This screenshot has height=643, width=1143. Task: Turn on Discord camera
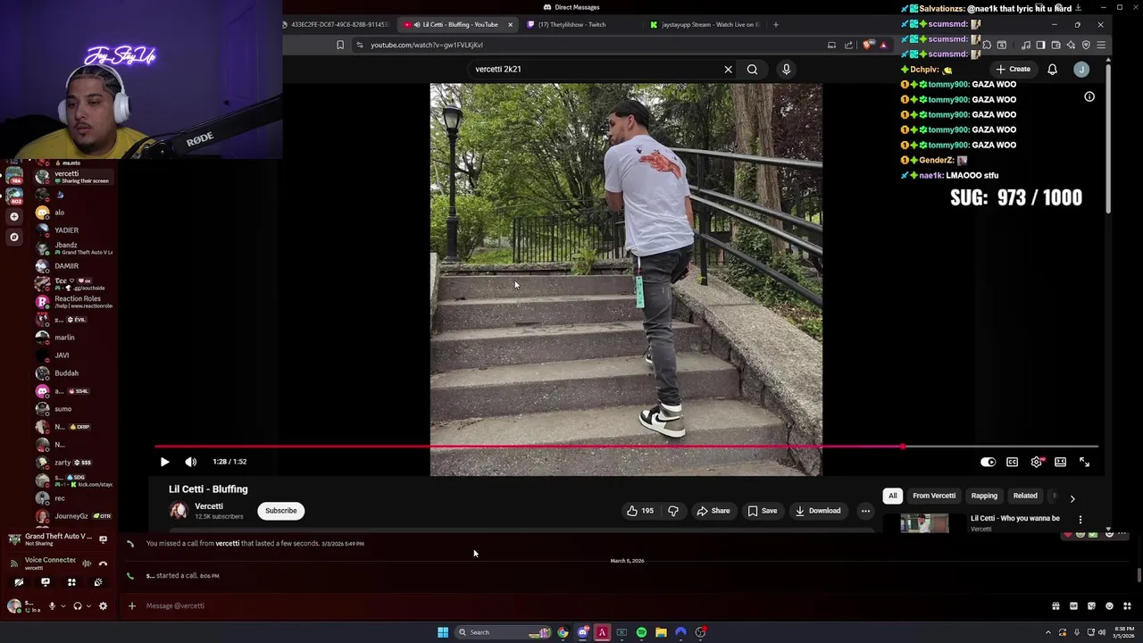[19, 581]
